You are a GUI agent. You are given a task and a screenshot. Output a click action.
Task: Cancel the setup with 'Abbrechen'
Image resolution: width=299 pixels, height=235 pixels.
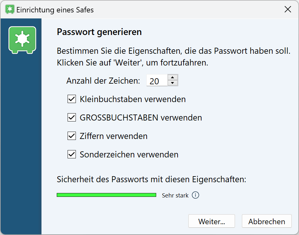click(266, 221)
